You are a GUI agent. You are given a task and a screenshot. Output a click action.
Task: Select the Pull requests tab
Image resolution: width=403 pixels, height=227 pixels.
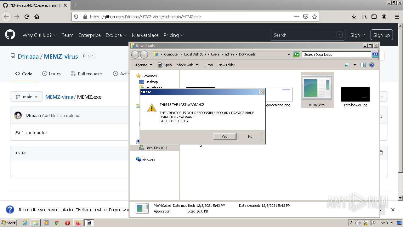tap(87, 73)
